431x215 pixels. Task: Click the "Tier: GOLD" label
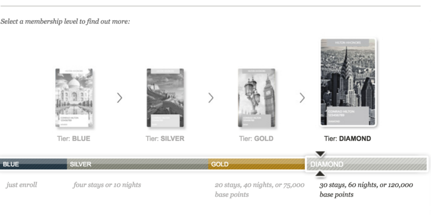[x=256, y=139]
